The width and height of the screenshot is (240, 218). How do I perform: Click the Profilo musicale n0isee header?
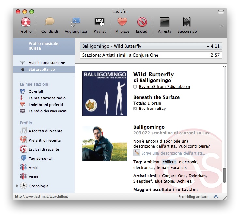44,46
